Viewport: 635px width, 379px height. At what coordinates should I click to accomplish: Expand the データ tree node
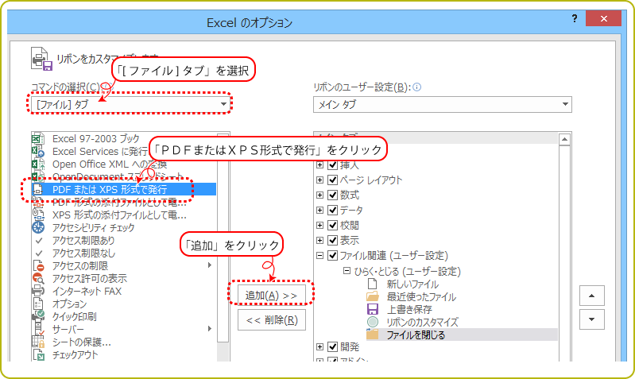coord(320,210)
